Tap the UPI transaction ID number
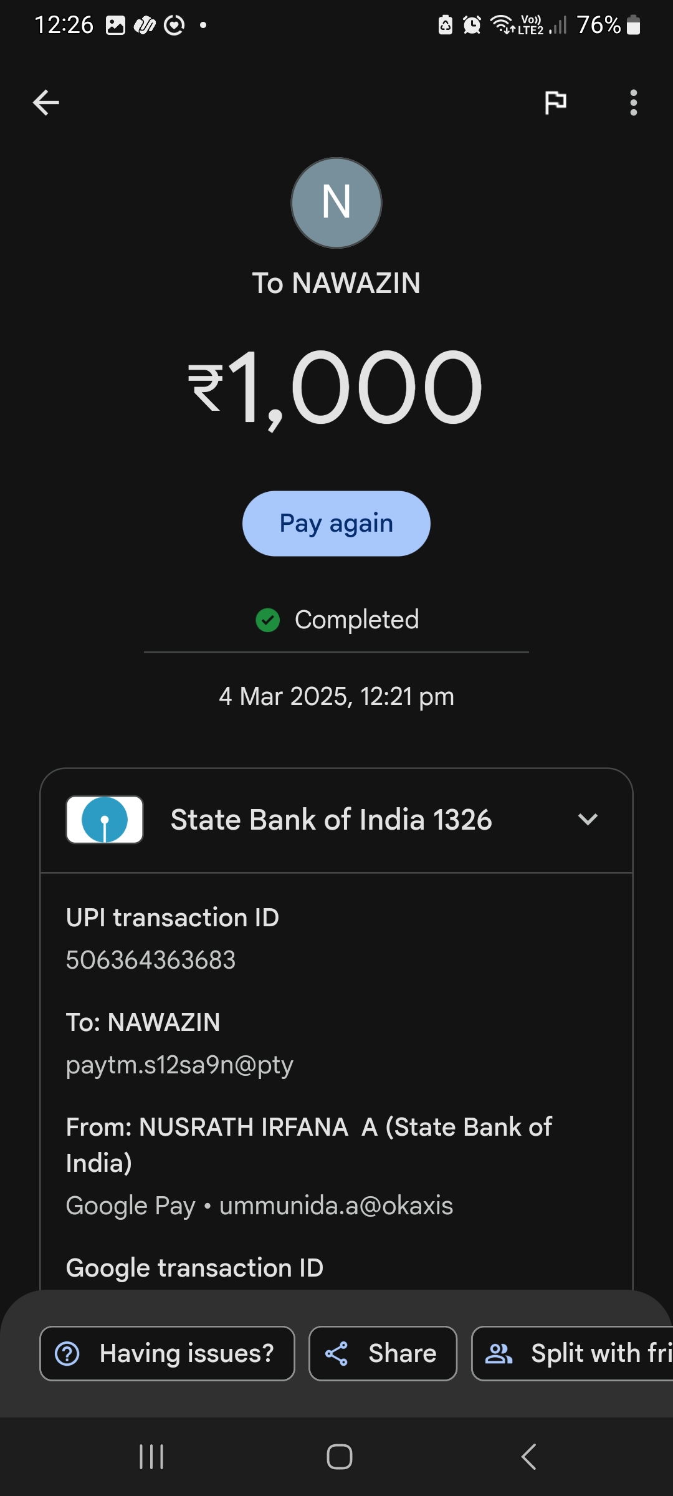673x1496 pixels. 151,960
